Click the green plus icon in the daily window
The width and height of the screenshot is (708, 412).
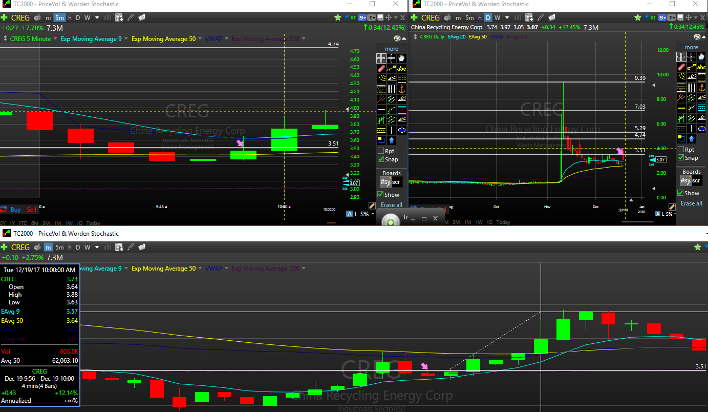click(415, 17)
